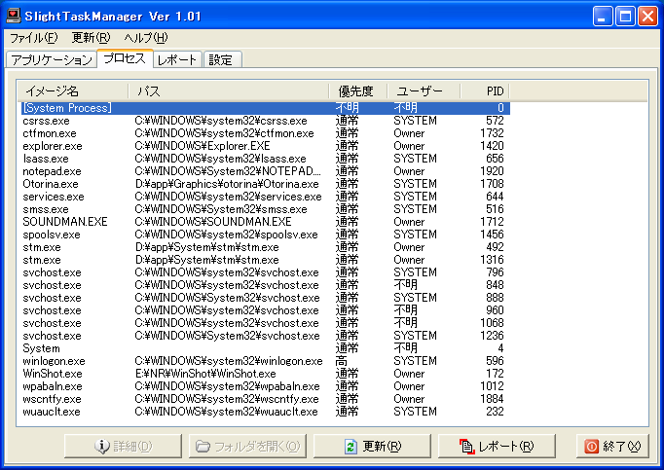Select the csrss.exe process
The width and height of the screenshot is (664, 470).
(x=266, y=121)
